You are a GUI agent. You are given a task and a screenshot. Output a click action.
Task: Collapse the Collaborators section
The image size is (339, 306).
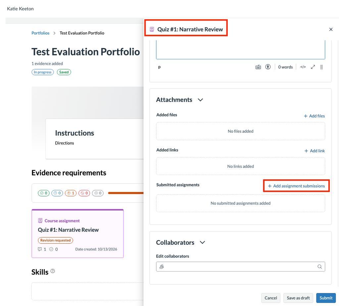point(202,242)
